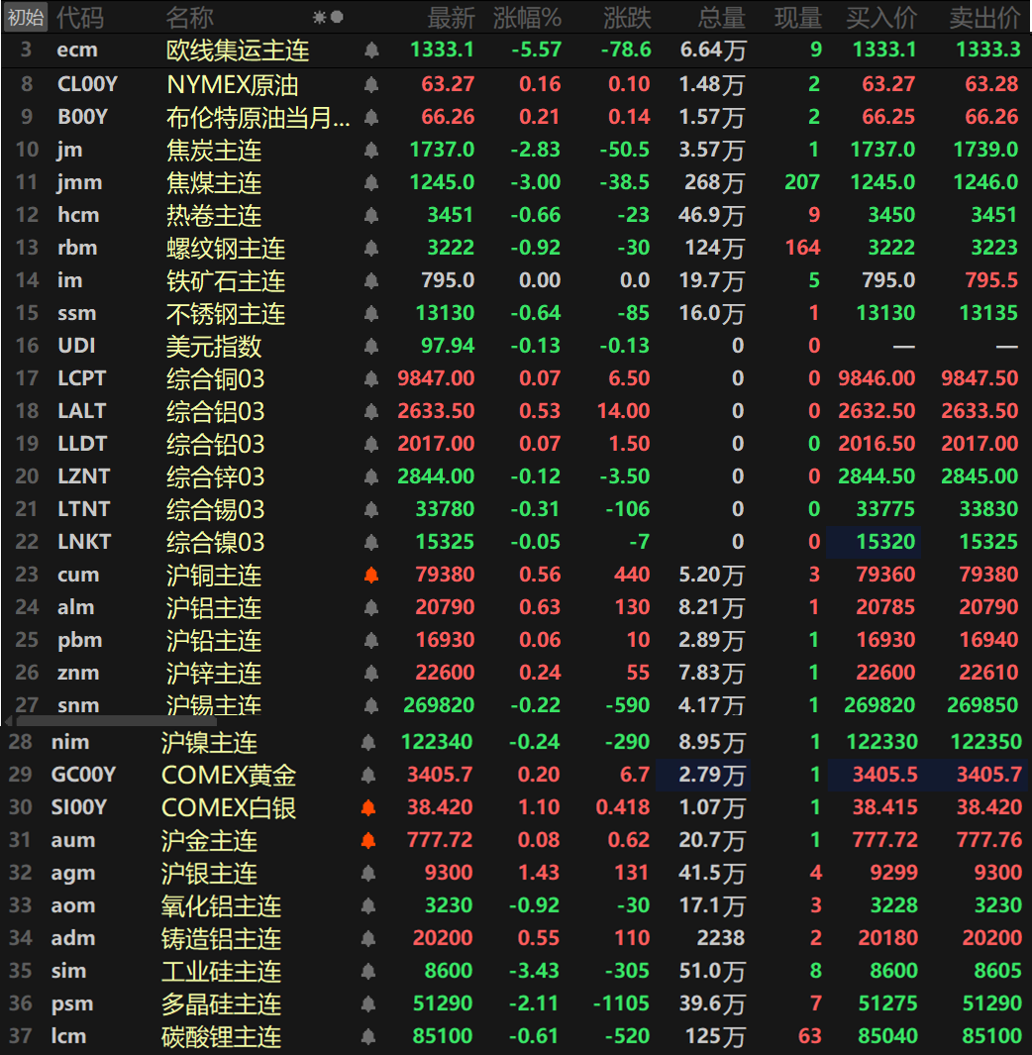
Task: Select the 初始 tab
Action: (25, 17)
